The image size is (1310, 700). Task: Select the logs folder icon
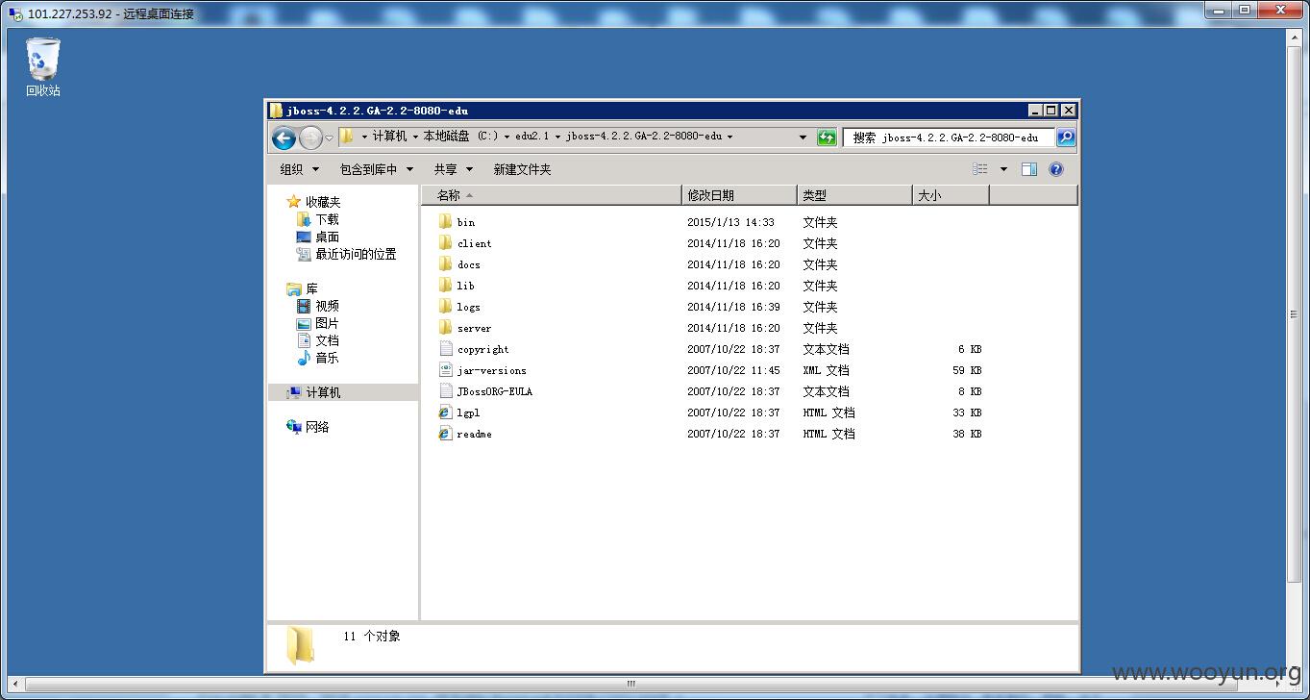[445, 307]
